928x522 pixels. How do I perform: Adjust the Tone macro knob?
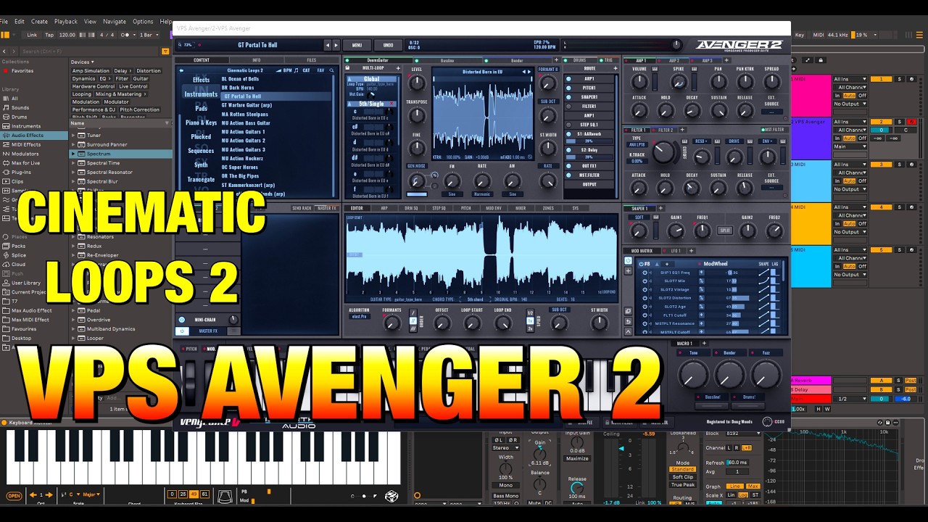click(693, 375)
